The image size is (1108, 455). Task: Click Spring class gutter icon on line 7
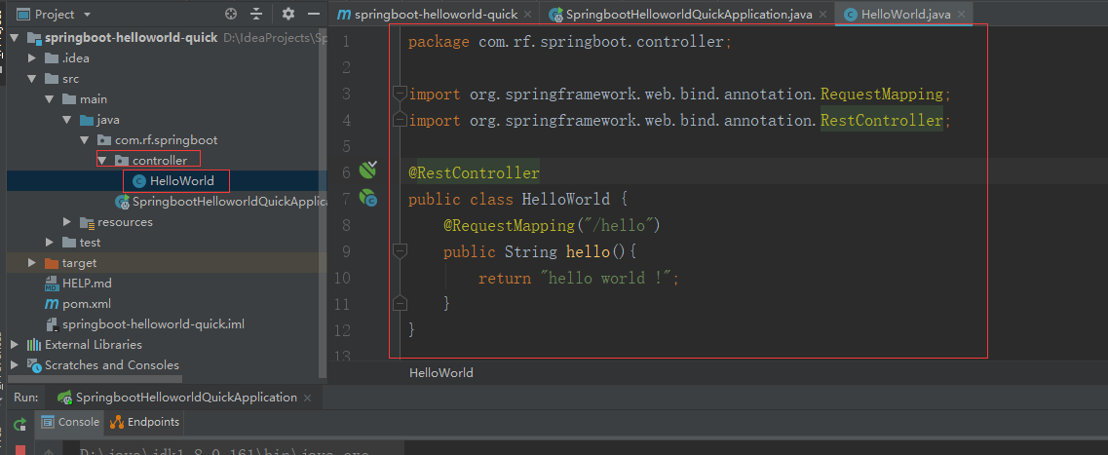pos(367,198)
